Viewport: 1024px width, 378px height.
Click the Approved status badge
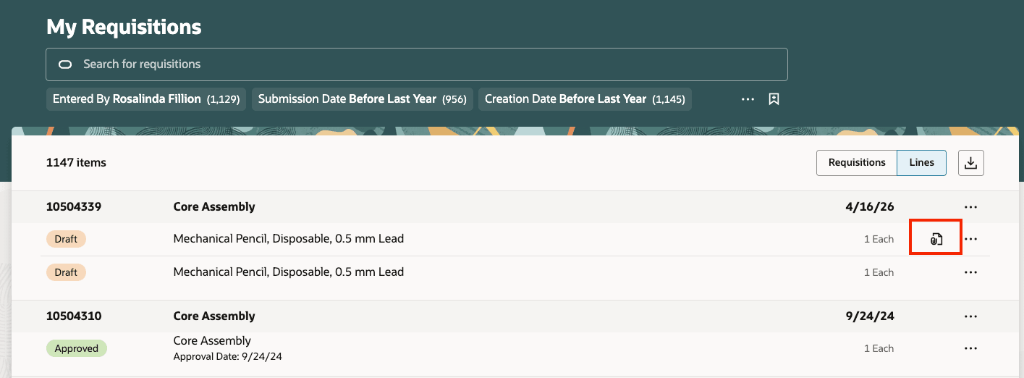click(x=77, y=348)
